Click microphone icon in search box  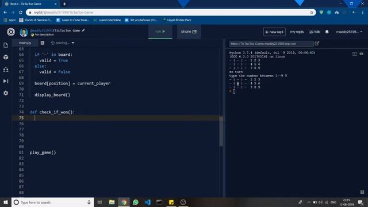coord(89,202)
